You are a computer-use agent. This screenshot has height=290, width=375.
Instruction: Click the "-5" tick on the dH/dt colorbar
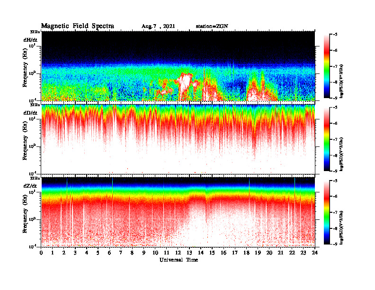pos(335,35)
